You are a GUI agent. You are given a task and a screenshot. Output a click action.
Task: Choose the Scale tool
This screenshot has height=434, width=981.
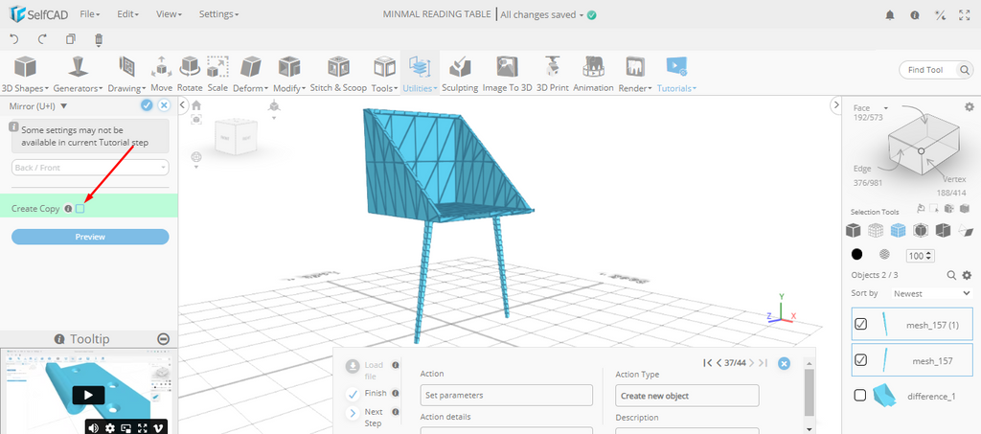tap(217, 68)
